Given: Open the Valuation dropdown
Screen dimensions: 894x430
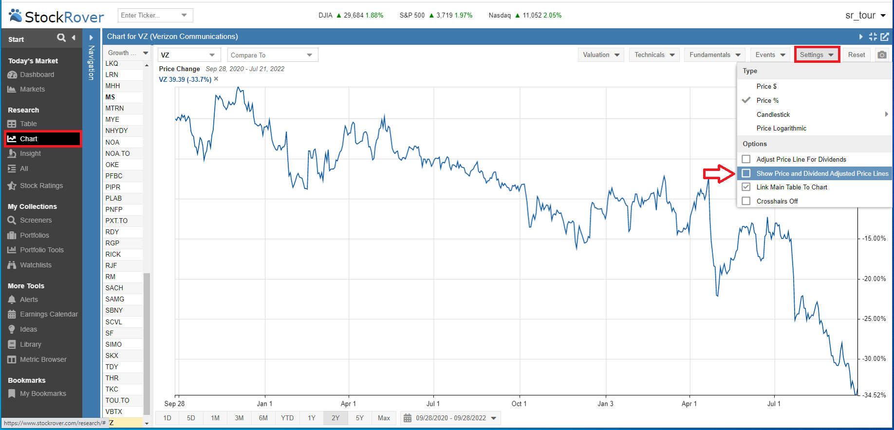Looking at the screenshot, I should click(x=601, y=55).
